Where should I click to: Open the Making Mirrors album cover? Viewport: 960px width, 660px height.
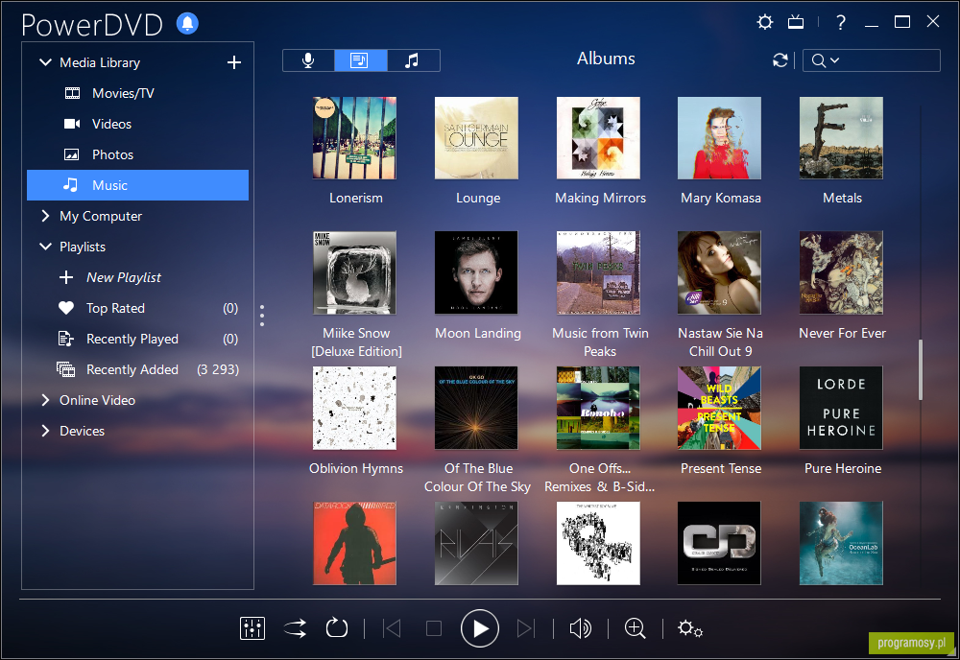(598, 137)
